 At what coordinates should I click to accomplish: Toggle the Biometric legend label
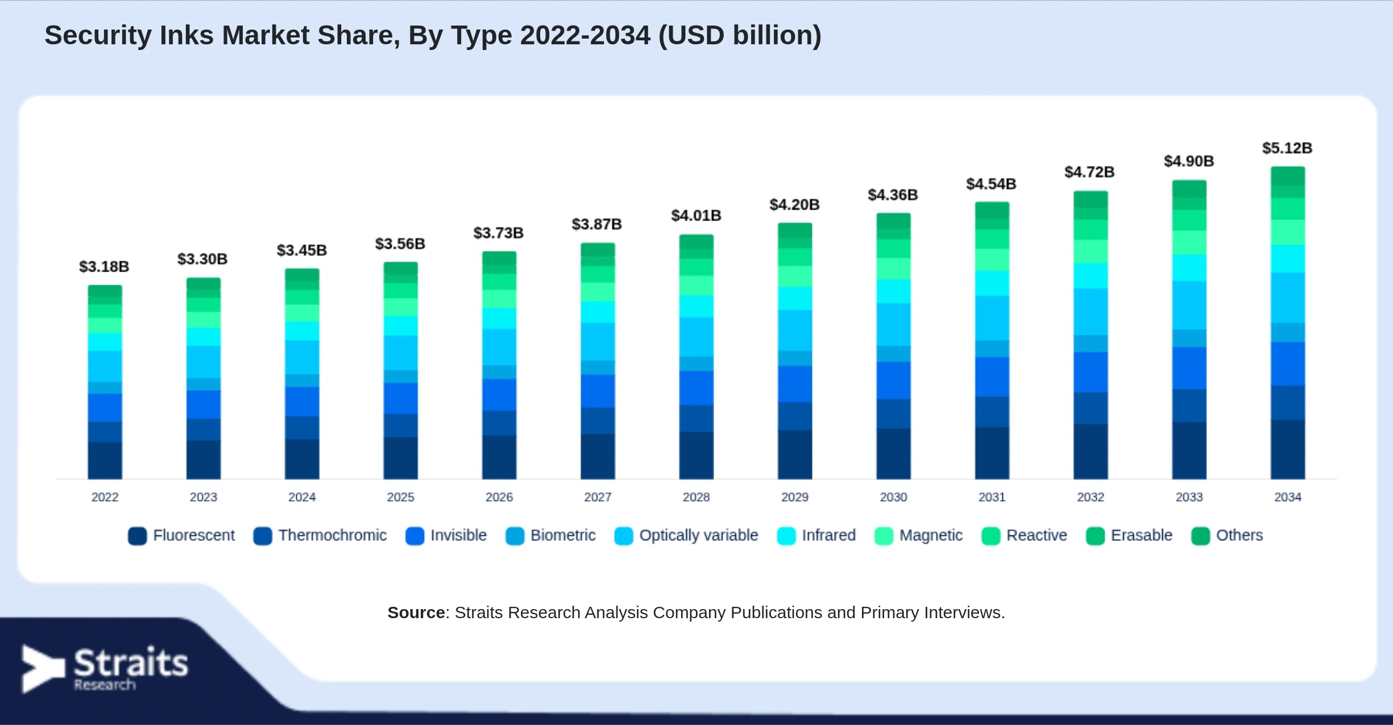tap(563, 535)
